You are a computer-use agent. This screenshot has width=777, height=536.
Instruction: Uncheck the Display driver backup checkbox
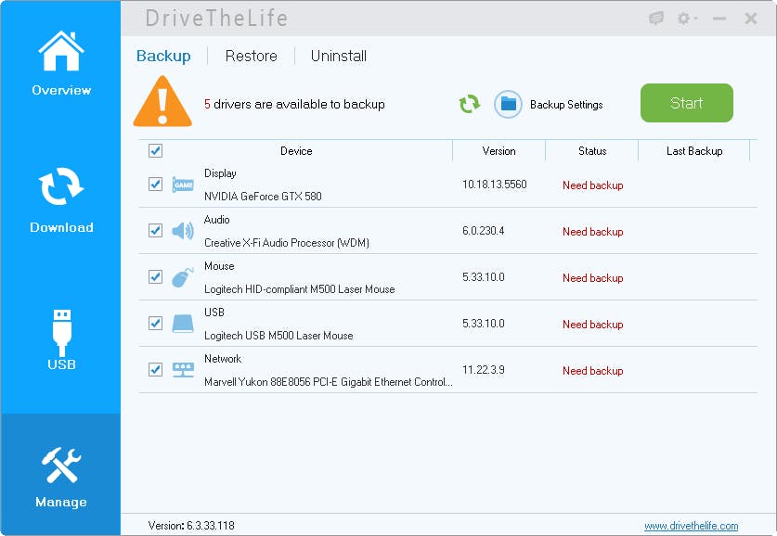click(x=154, y=185)
